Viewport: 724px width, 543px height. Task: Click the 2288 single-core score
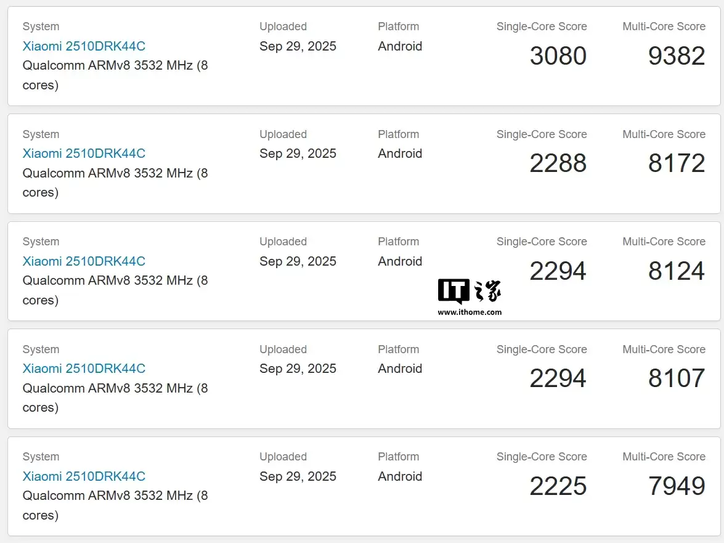tap(558, 163)
